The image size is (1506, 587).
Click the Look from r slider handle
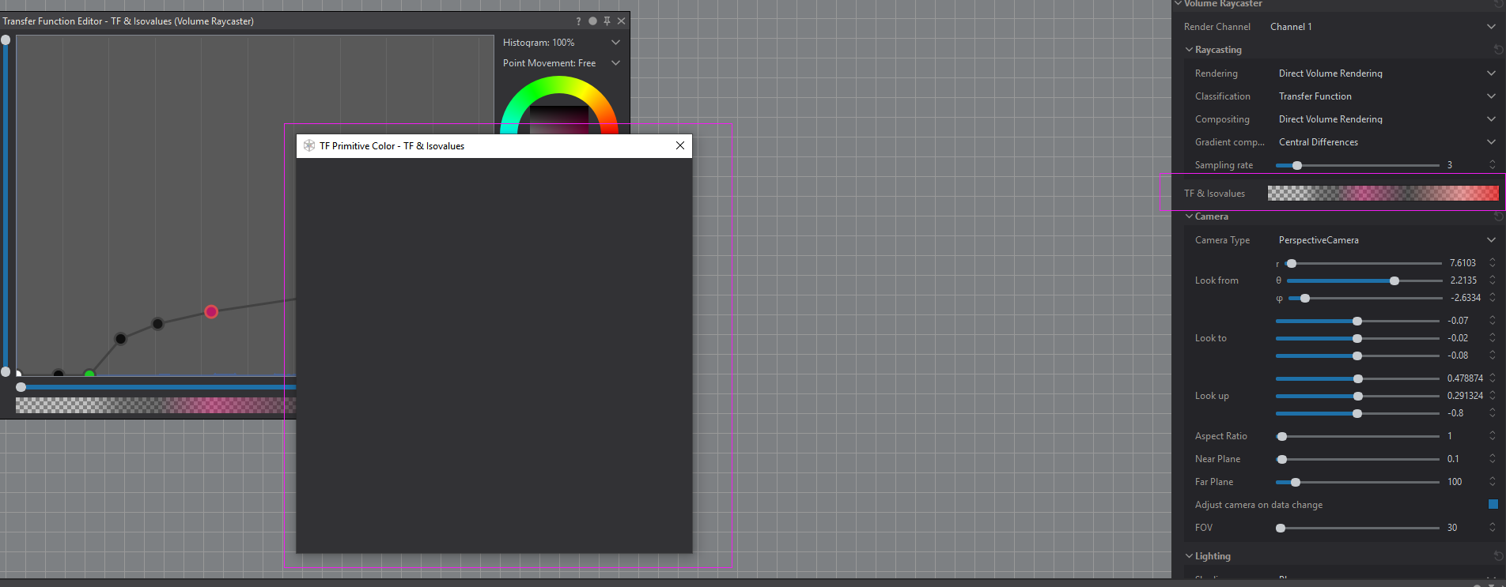[1292, 263]
